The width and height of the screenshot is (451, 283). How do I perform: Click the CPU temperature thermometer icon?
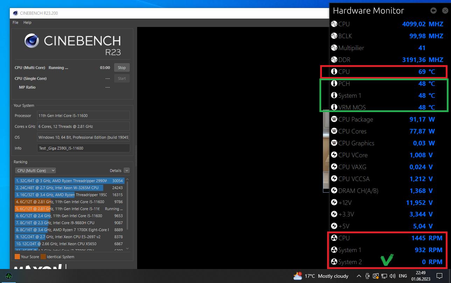click(334, 72)
